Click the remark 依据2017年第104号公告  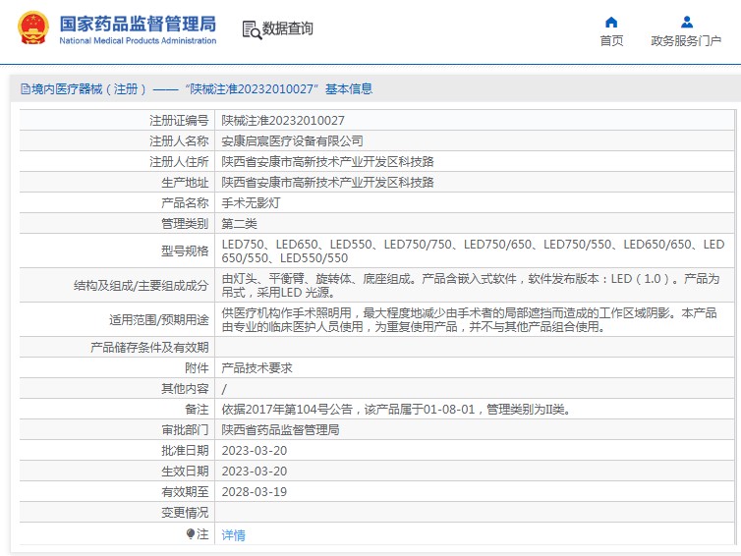click(396, 409)
